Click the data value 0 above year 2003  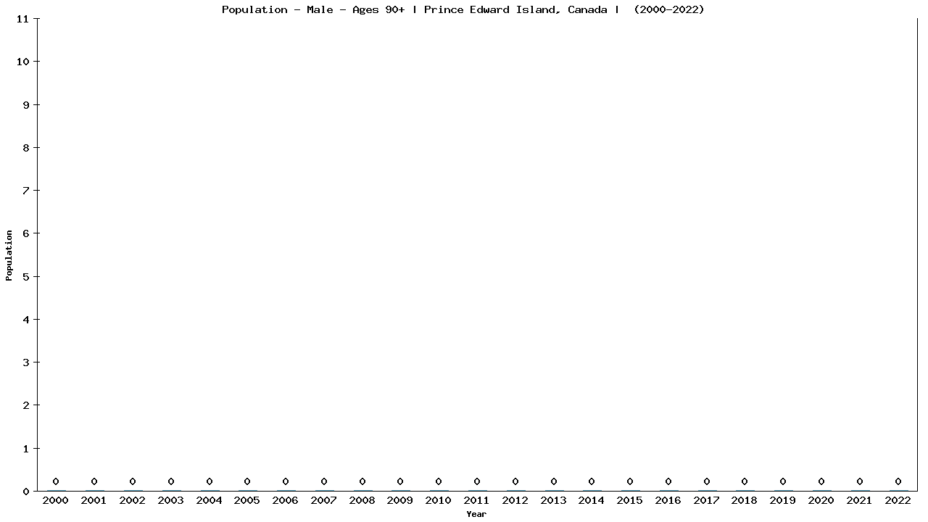click(x=171, y=481)
